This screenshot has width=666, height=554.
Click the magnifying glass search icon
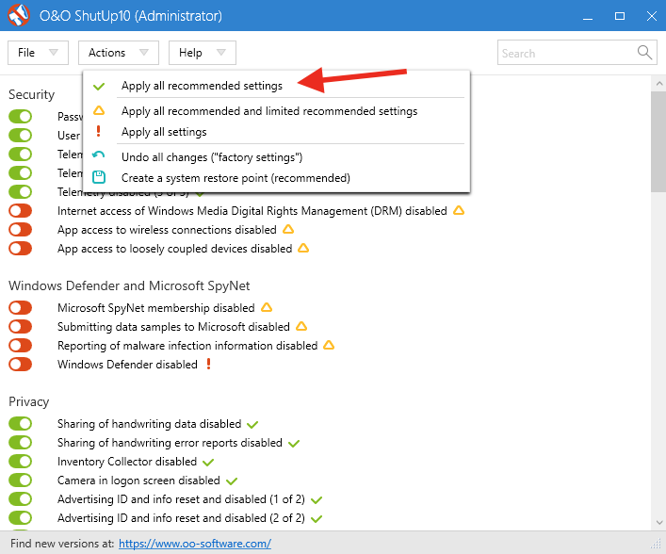pyautogui.click(x=644, y=53)
